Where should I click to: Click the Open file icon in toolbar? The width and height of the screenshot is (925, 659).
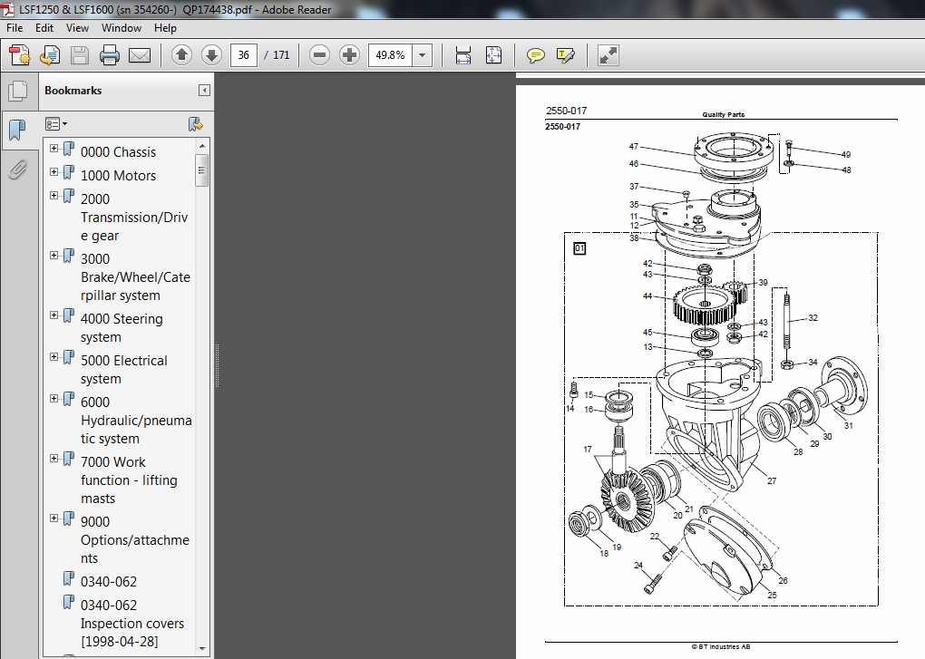pos(50,55)
